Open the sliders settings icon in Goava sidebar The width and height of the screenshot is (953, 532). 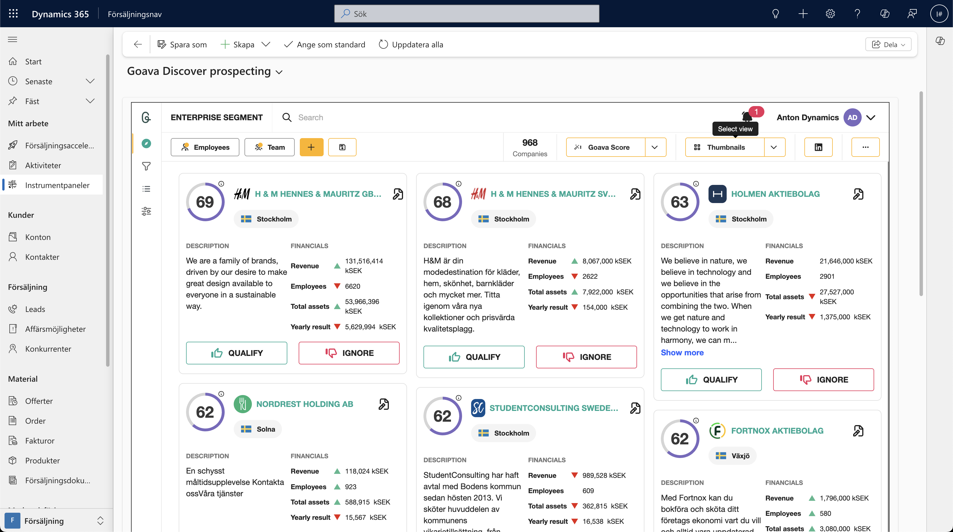point(146,211)
